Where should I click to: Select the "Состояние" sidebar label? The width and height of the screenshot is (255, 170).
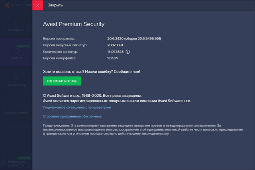click(16, 30)
